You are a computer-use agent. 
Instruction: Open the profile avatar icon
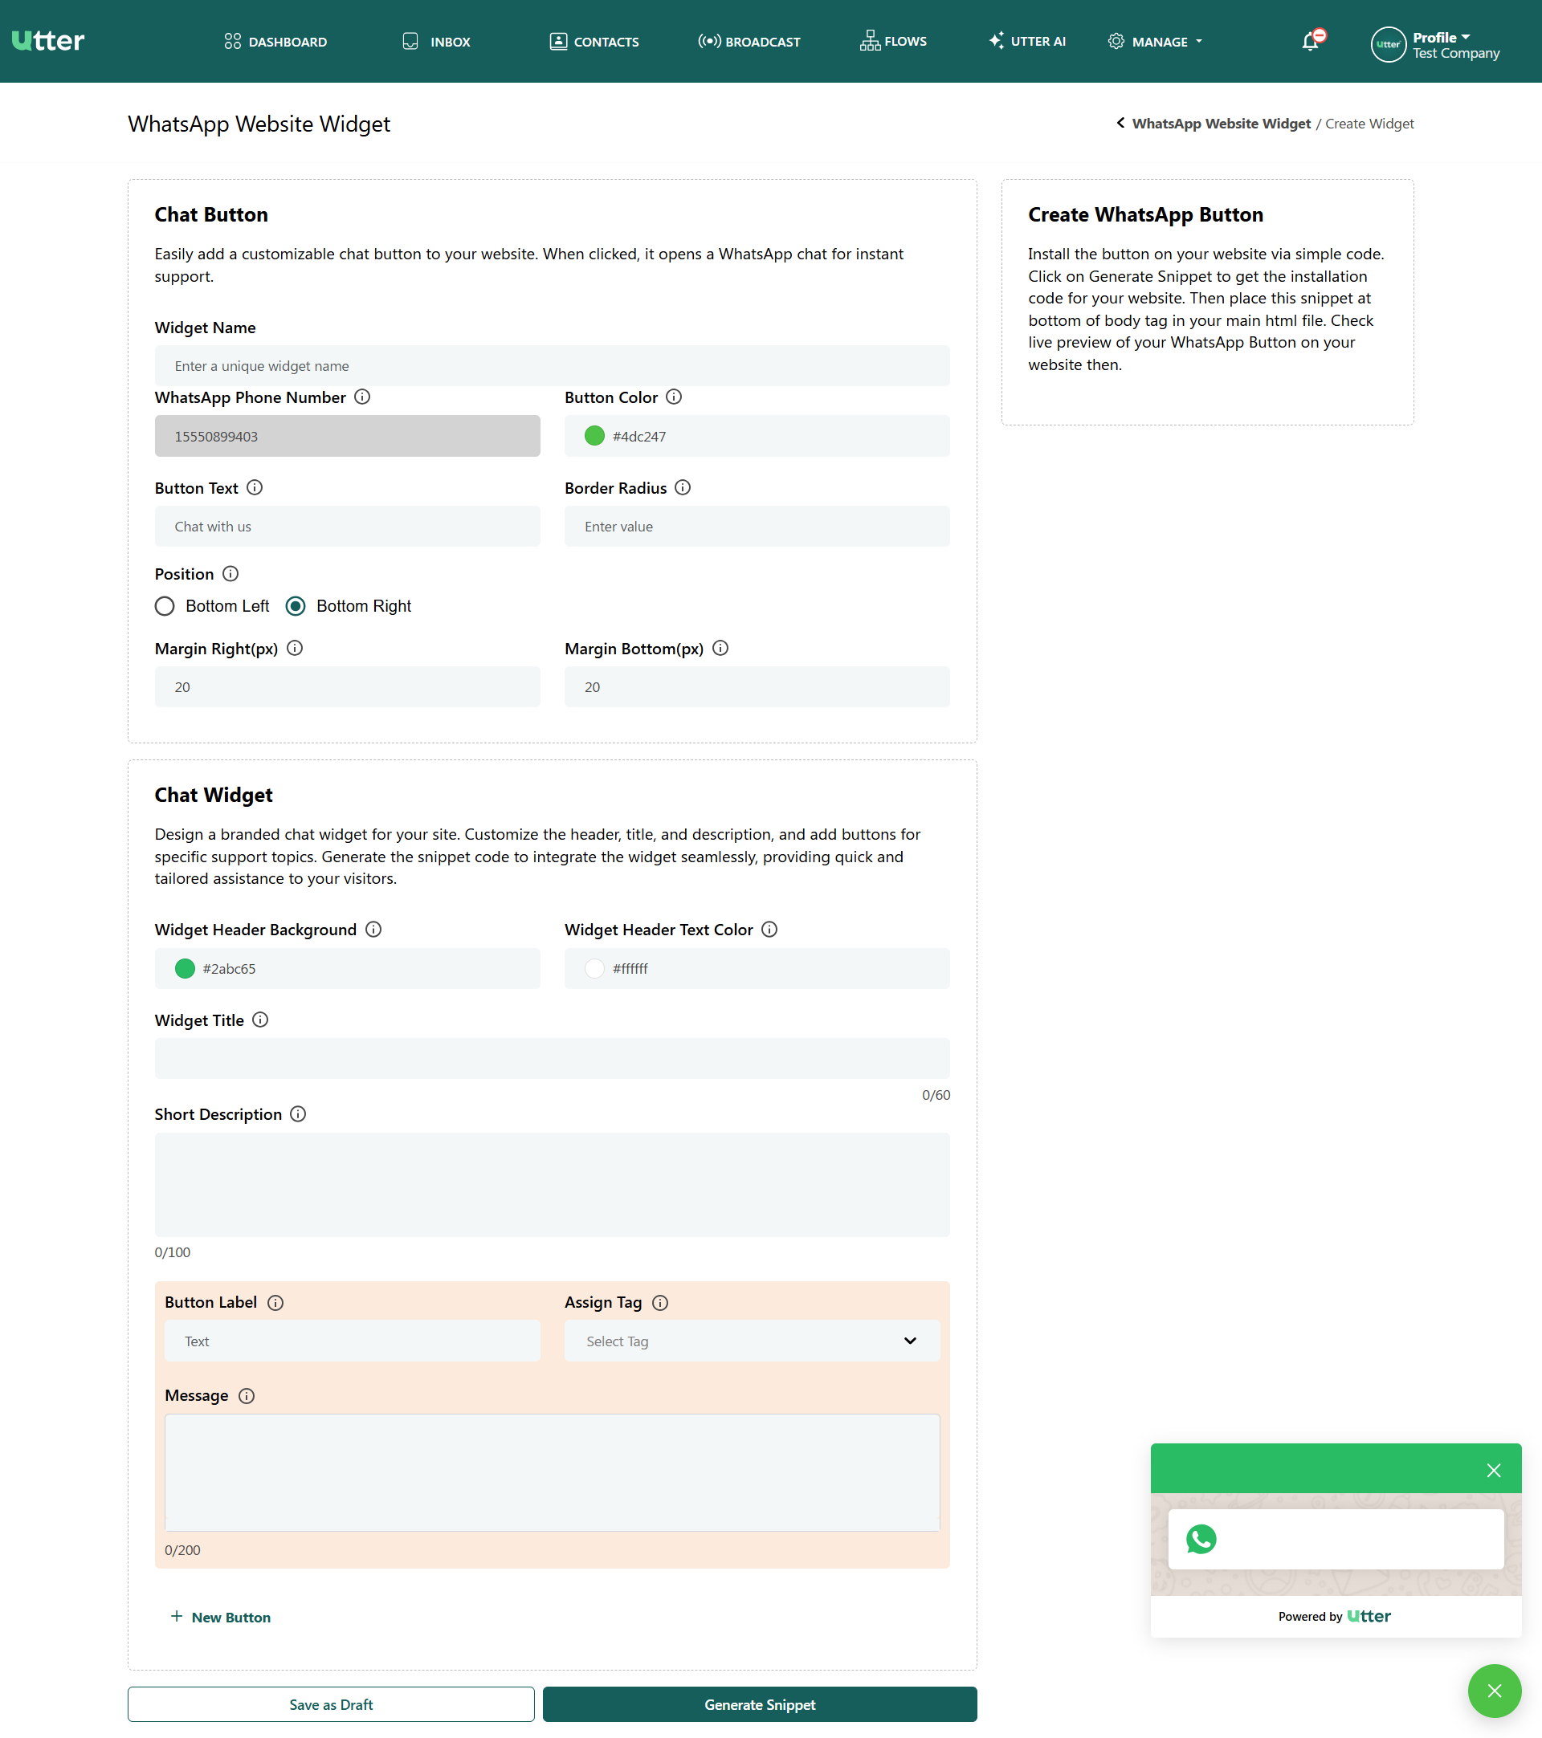pyautogui.click(x=1387, y=44)
